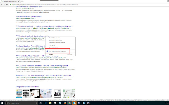169x105 pixels.
Task: Show hidden system tray icons chevron
Action: point(166,103)
